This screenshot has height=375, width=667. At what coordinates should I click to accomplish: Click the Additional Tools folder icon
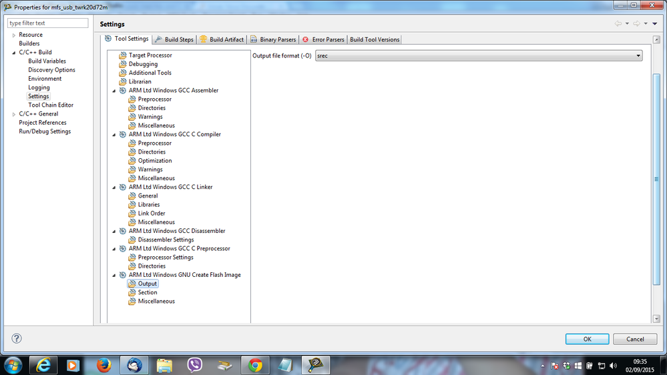coord(122,73)
